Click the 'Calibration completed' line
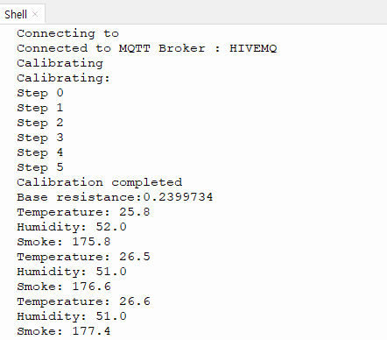Image resolution: width=387 pixels, height=340 pixels. 100,182
